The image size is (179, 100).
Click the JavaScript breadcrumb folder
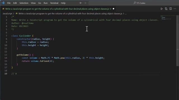pyautogui.click(x=8, y=14)
